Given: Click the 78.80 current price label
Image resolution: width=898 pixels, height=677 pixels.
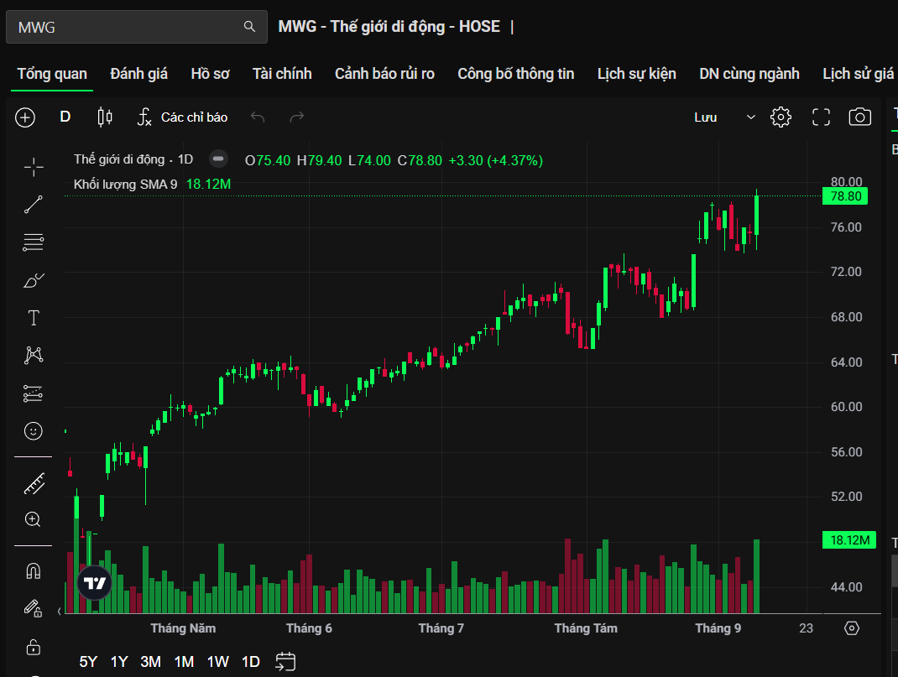Looking at the screenshot, I should 845,196.
